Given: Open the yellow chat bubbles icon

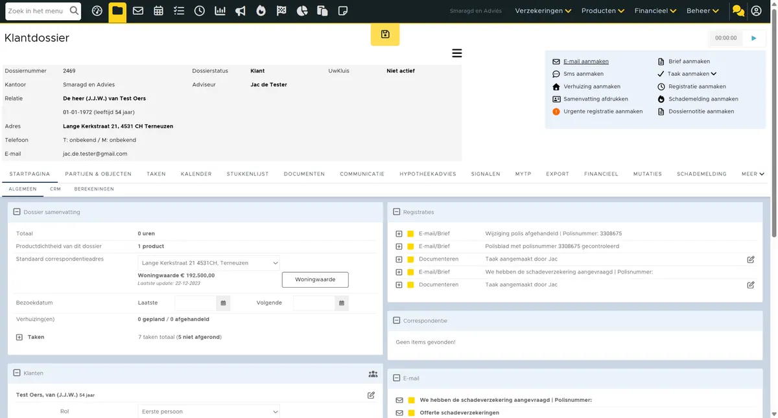Looking at the screenshot, I should point(738,11).
